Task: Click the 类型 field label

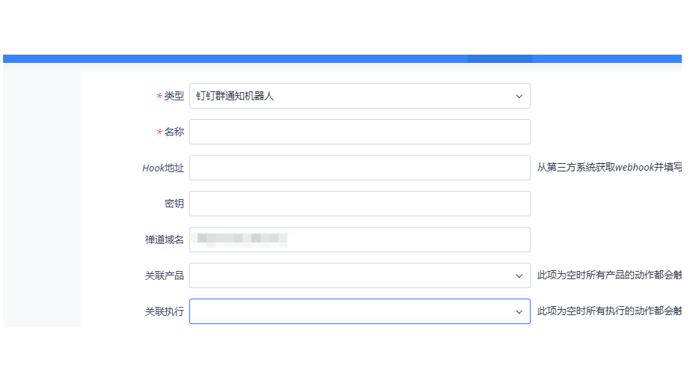Action: pos(174,96)
